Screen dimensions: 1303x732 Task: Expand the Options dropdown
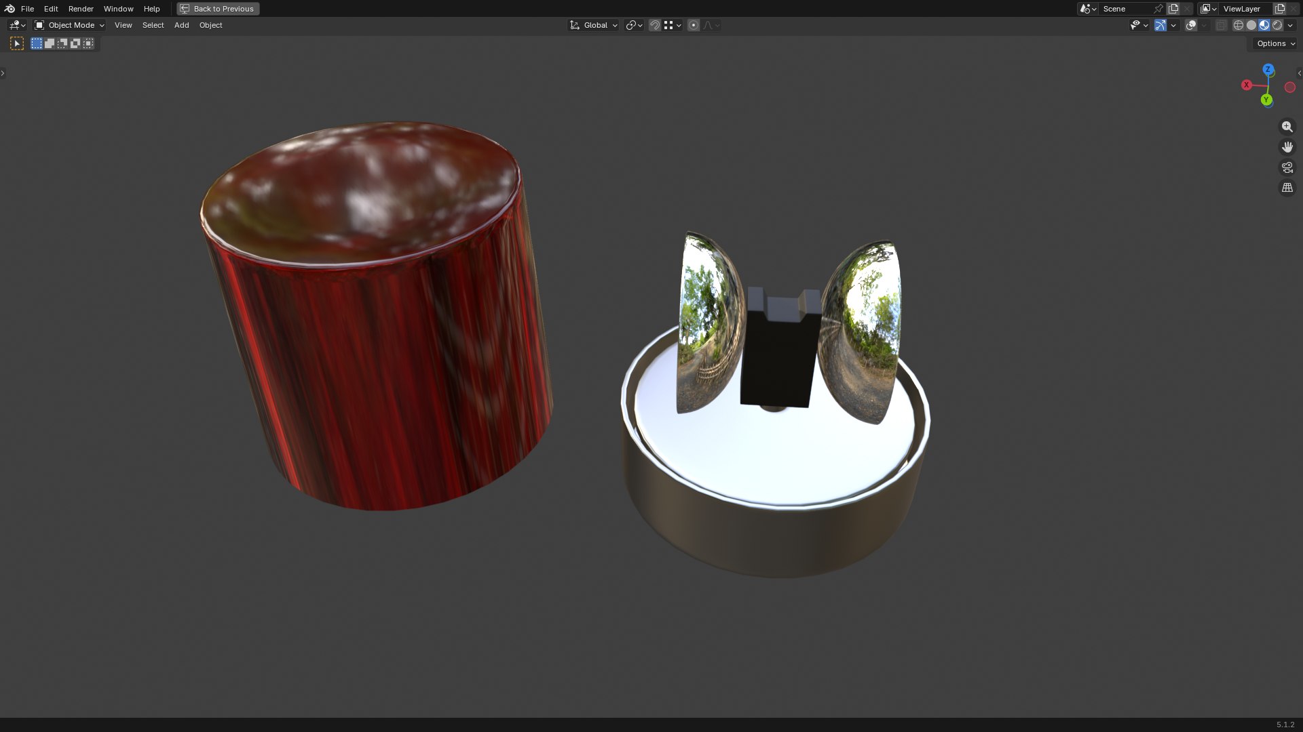point(1275,43)
